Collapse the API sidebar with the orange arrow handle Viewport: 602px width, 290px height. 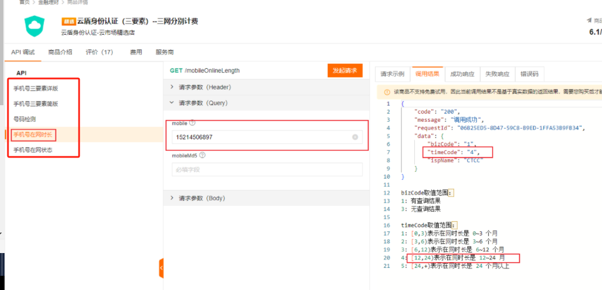(161, 268)
